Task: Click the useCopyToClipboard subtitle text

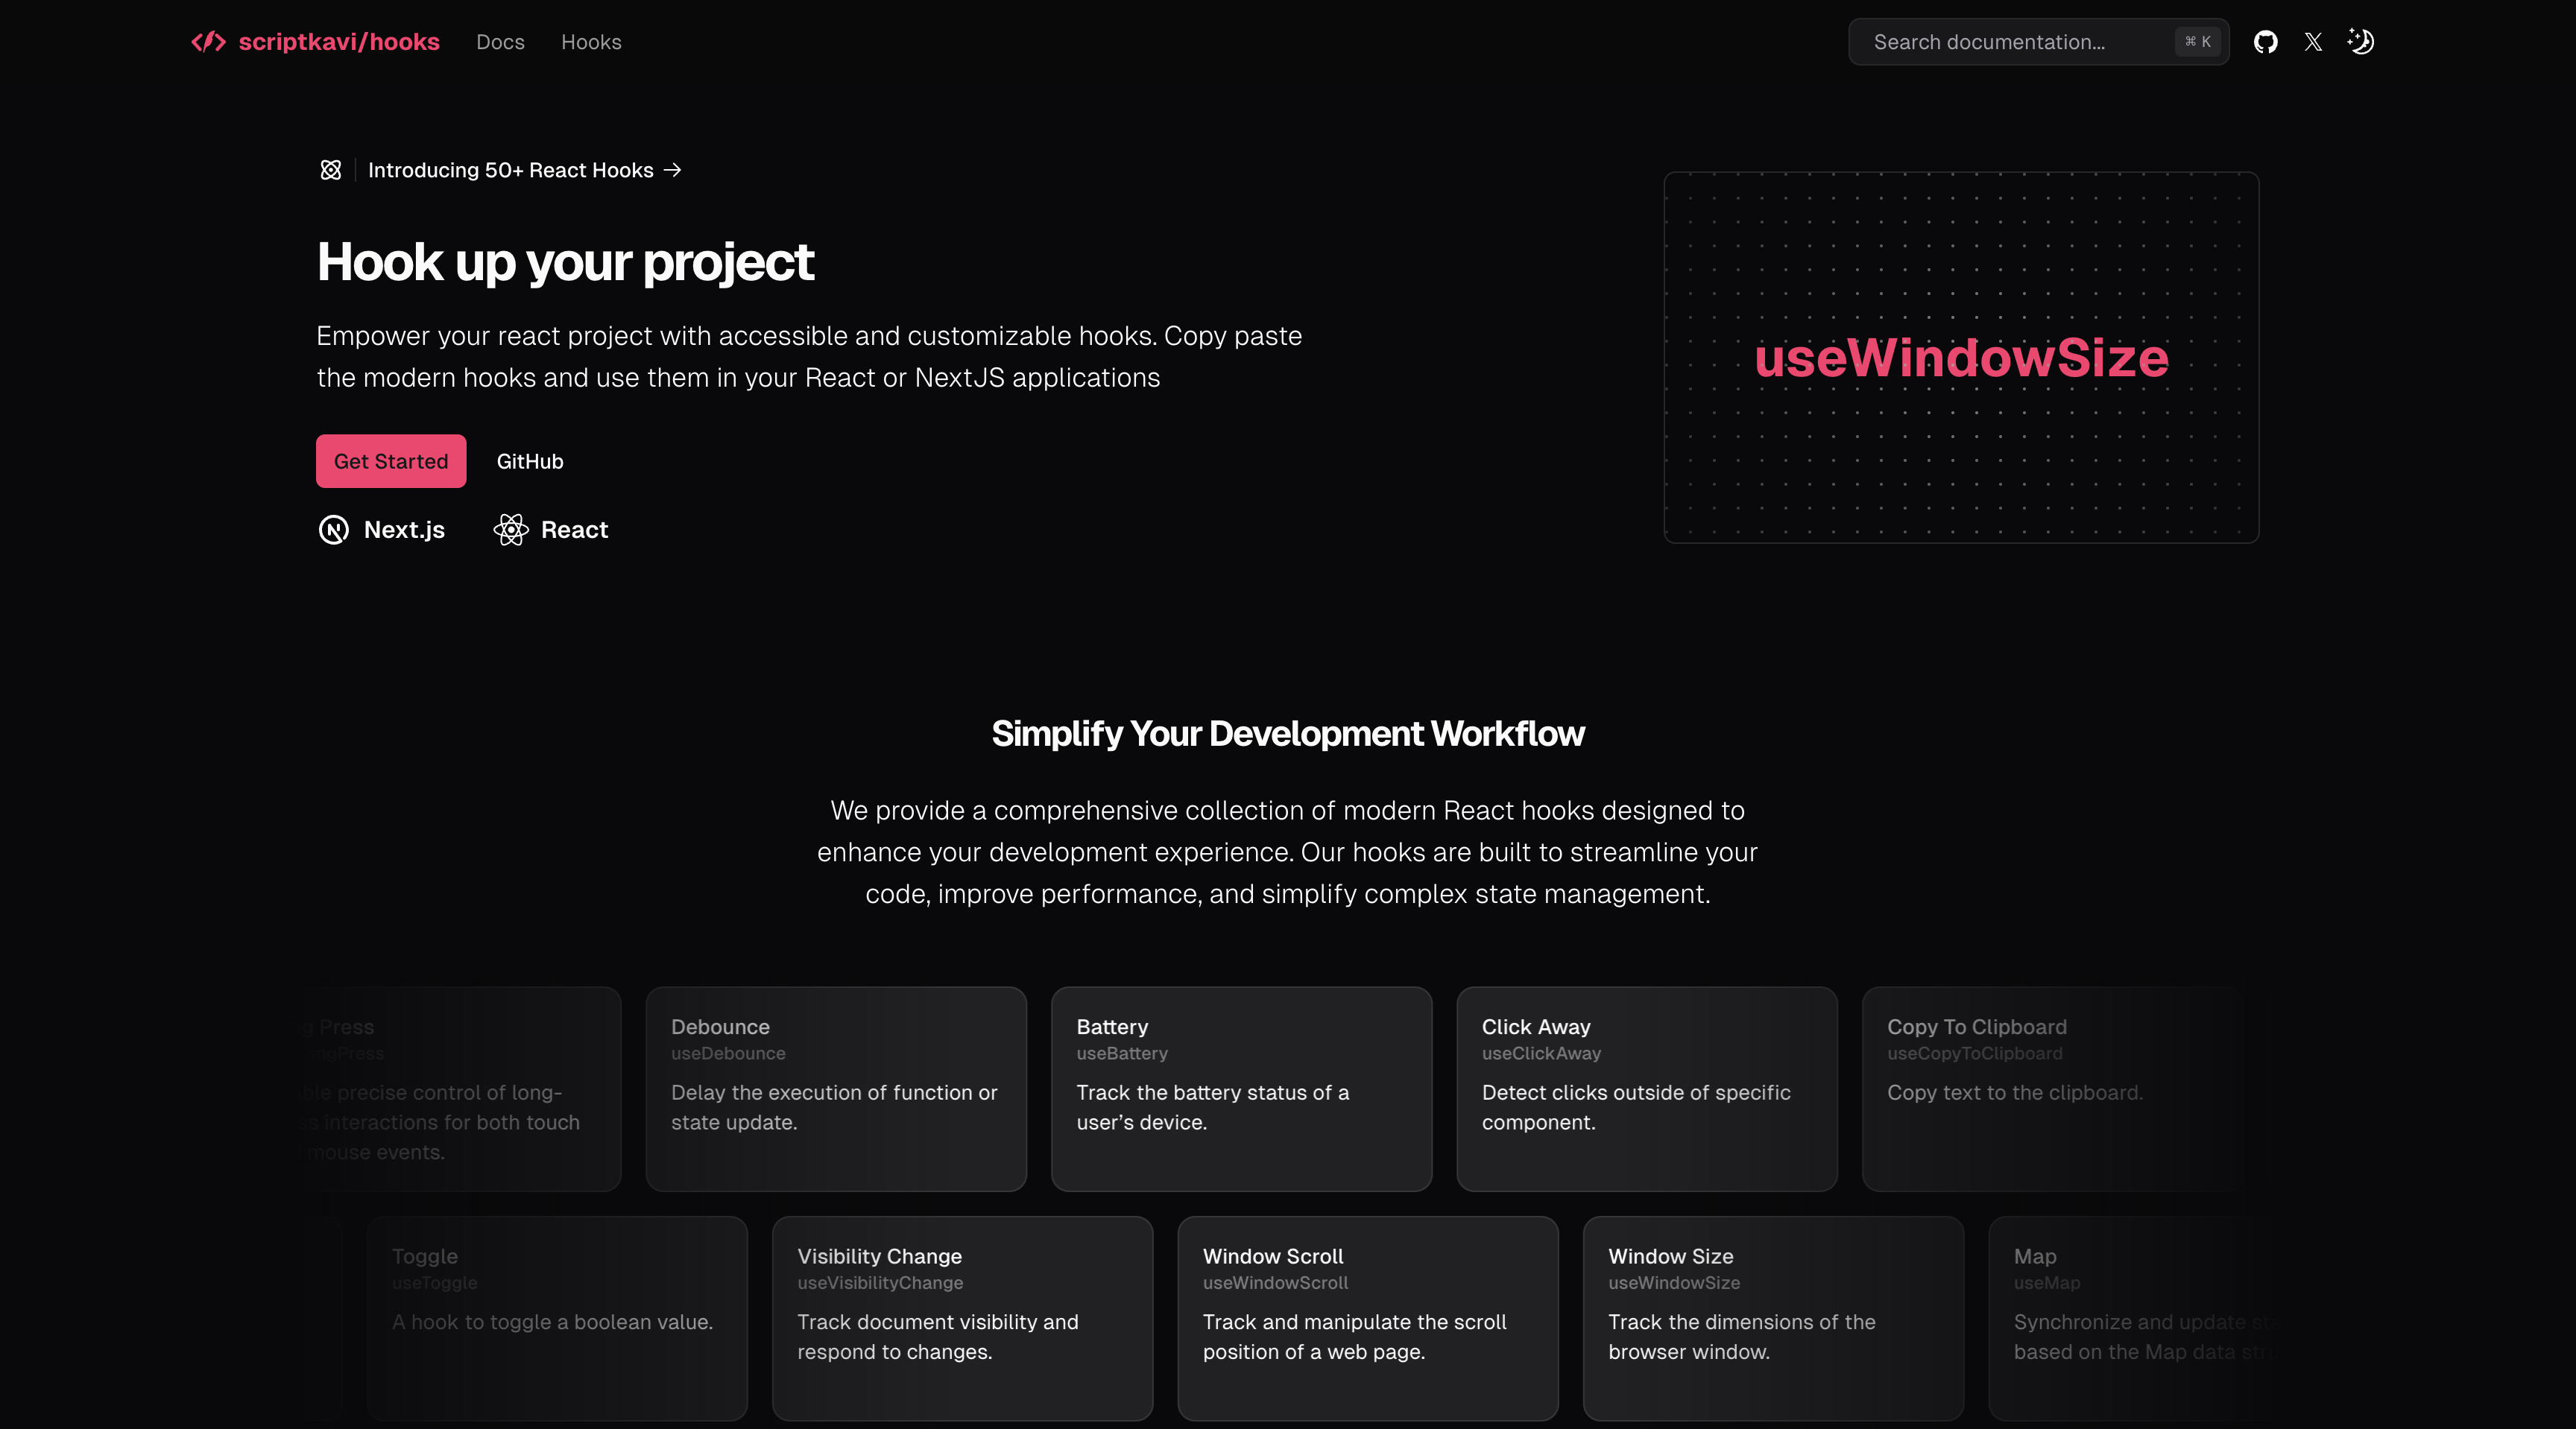Action: point(1975,1053)
